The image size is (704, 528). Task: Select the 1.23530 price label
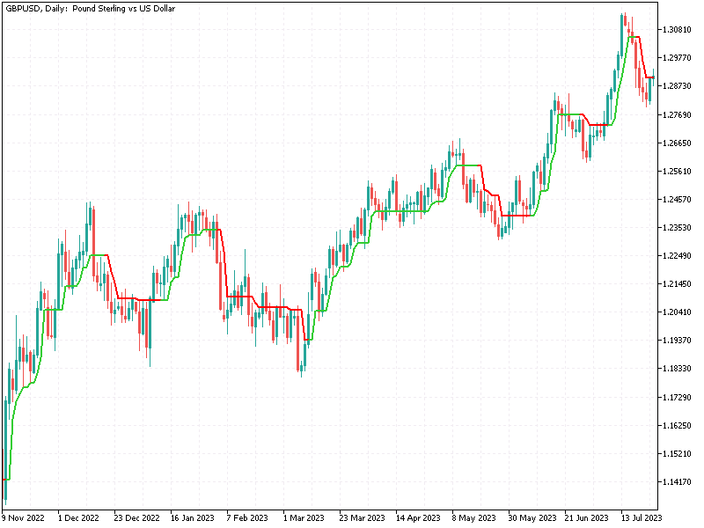click(677, 228)
